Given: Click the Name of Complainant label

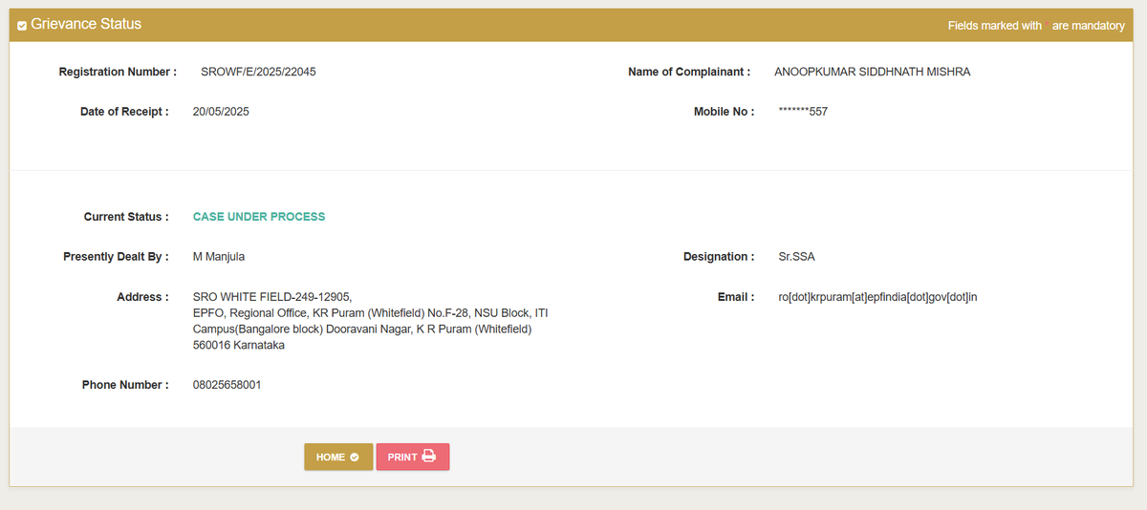Looking at the screenshot, I should (689, 72).
